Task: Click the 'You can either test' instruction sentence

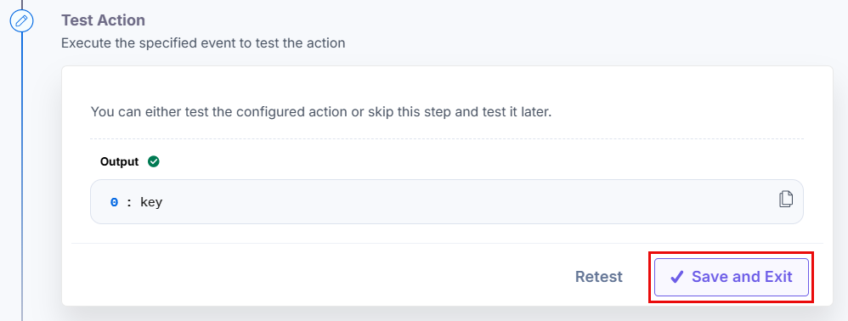Action: click(321, 112)
